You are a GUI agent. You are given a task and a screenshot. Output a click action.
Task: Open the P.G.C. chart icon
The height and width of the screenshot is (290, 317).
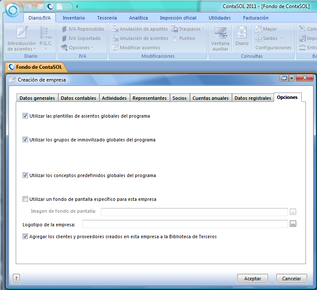click(x=45, y=33)
